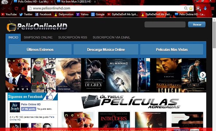
Task: Show next carousel posters with right arrow
Action: [203, 75]
